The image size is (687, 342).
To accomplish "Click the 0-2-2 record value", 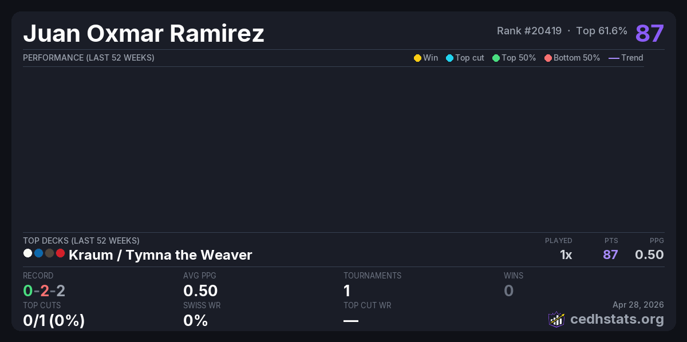I will point(44,291).
